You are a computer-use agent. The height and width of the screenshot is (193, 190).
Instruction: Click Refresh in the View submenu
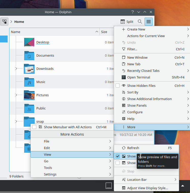click(x=133, y=148)
